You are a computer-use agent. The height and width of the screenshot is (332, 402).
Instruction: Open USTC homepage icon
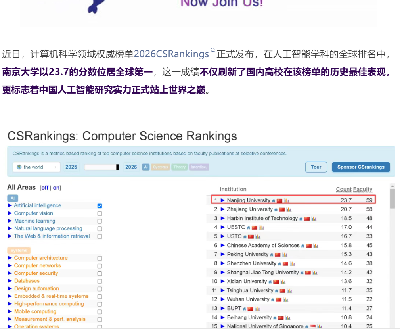coord(245,236)
